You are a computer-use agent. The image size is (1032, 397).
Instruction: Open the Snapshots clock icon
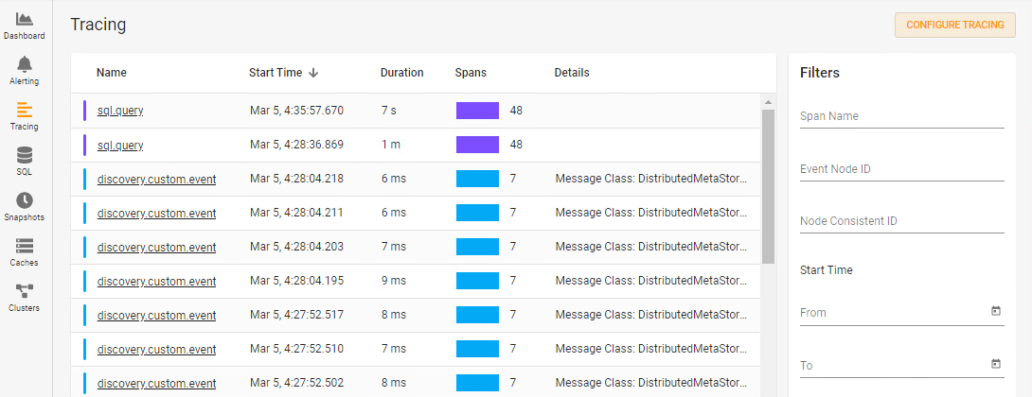pyautogui.click(x=25, y=200)
